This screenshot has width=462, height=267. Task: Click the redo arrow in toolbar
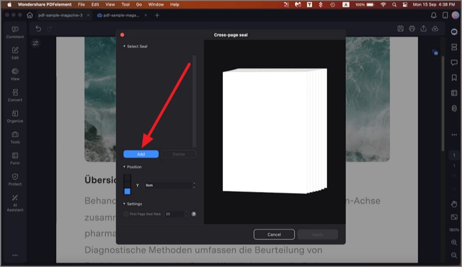pos(50,28)
